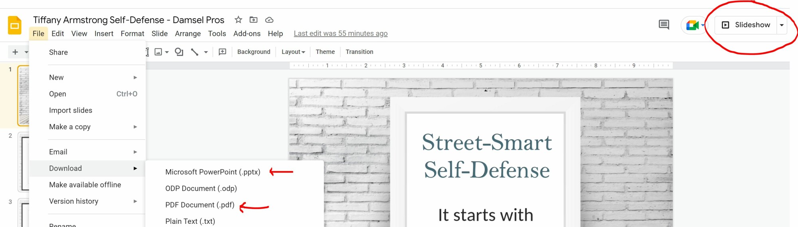The height and width of the screenshot is (227, 798).
Task: Click the Google Slides home logo
Action: click(15, 26)
